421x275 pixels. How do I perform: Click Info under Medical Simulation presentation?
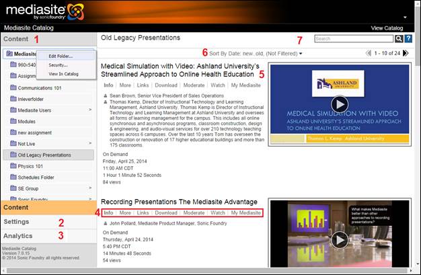tap(108, 85)
